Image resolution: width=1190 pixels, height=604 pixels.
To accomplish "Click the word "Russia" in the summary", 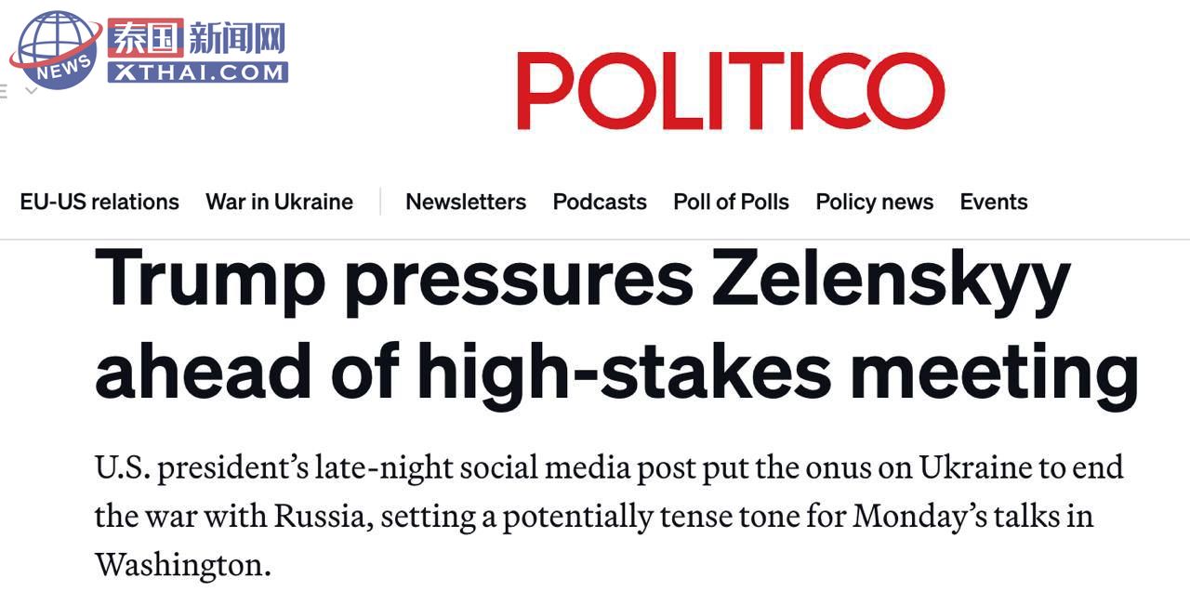I will point(312,516).
